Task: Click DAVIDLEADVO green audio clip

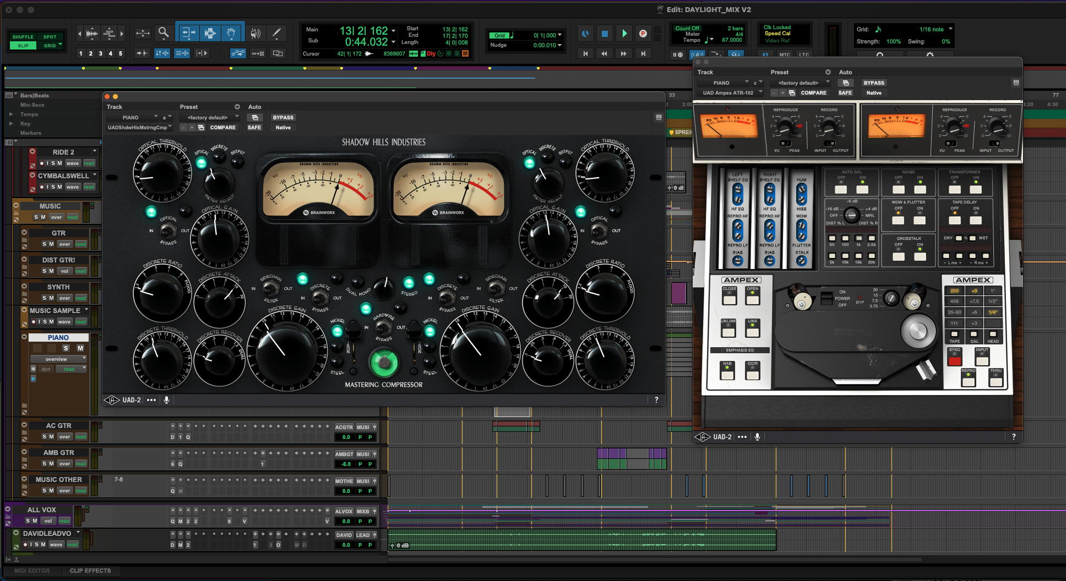Action: (582, 540)
